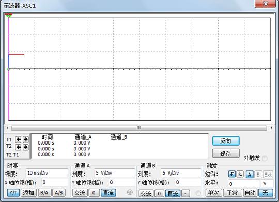
Task: Edit channel B Y axis offset field
Action: click(188, 182)
